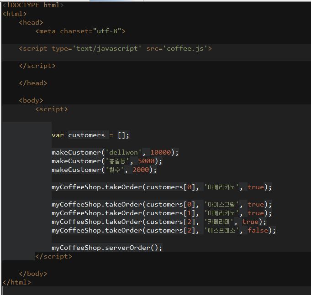Image resolution: width=311 pixels, height=295 pixels.
Task: Click the '에스프레소' string
Action: click(x=221, y=230)
